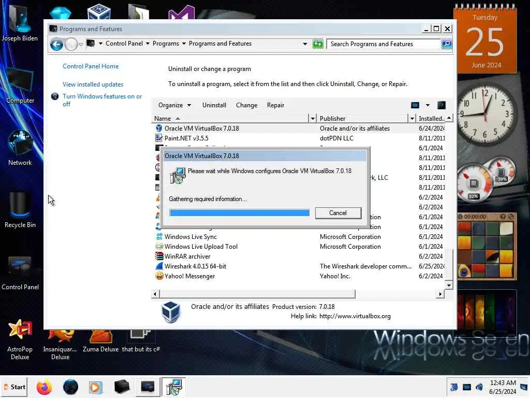Launch Zuma Deluxe from the desktop
Viewport: 530px width, 398px height.
pos(101,340)
